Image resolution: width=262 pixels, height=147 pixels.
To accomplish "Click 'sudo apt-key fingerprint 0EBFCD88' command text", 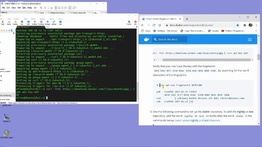I will [181, 85].
